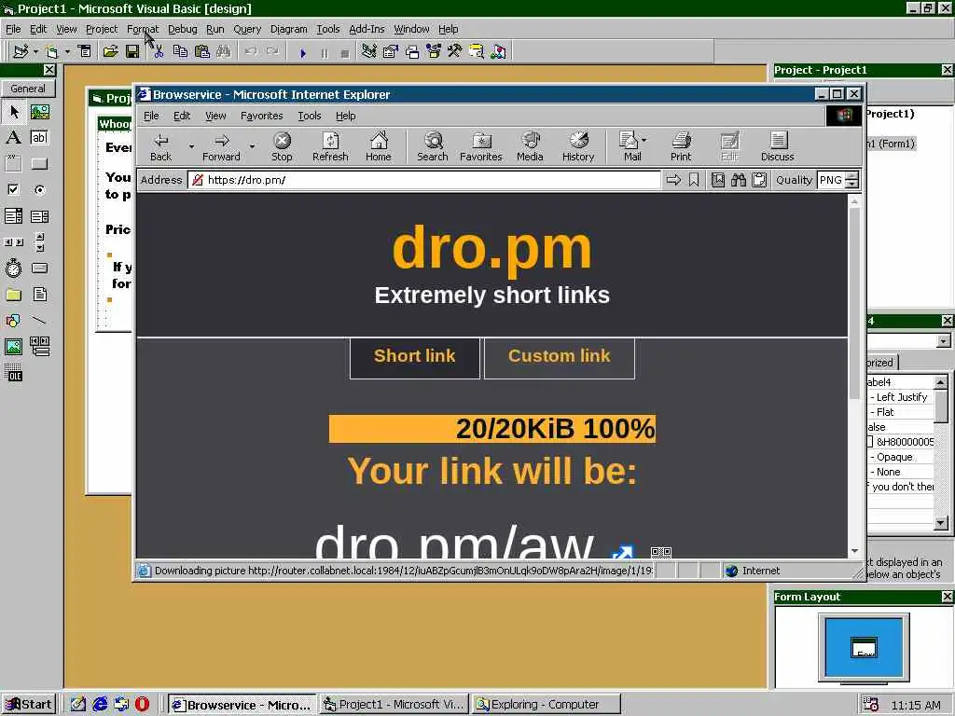Select the Shape control in the toolbox
955x716 pixels.
[x=13, y=321]
